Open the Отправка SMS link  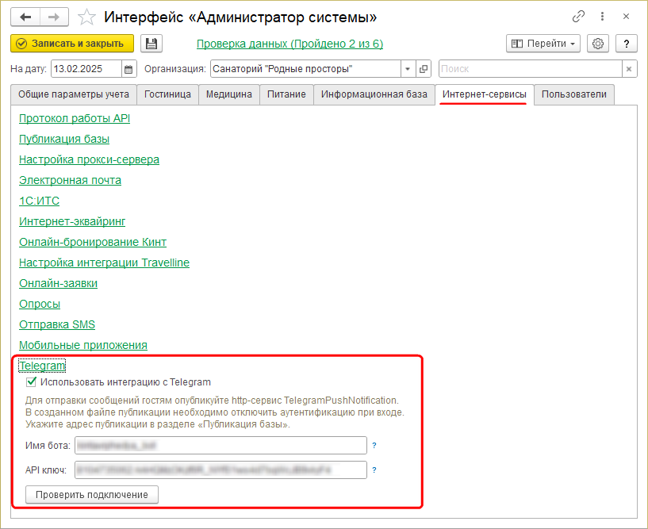tap(57, 325)
